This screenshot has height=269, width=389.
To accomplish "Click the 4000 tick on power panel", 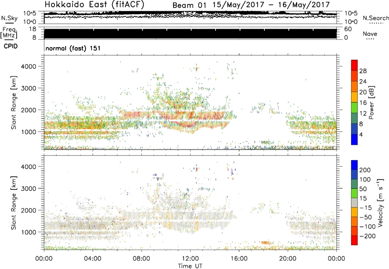I will pos(29,67).
